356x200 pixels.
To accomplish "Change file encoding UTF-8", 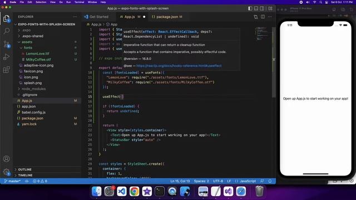I will (x=218, y=181).
